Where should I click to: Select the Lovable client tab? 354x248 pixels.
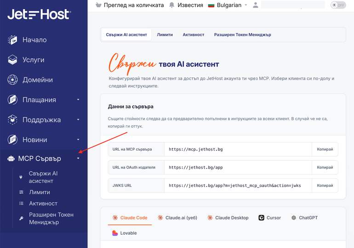125,233
